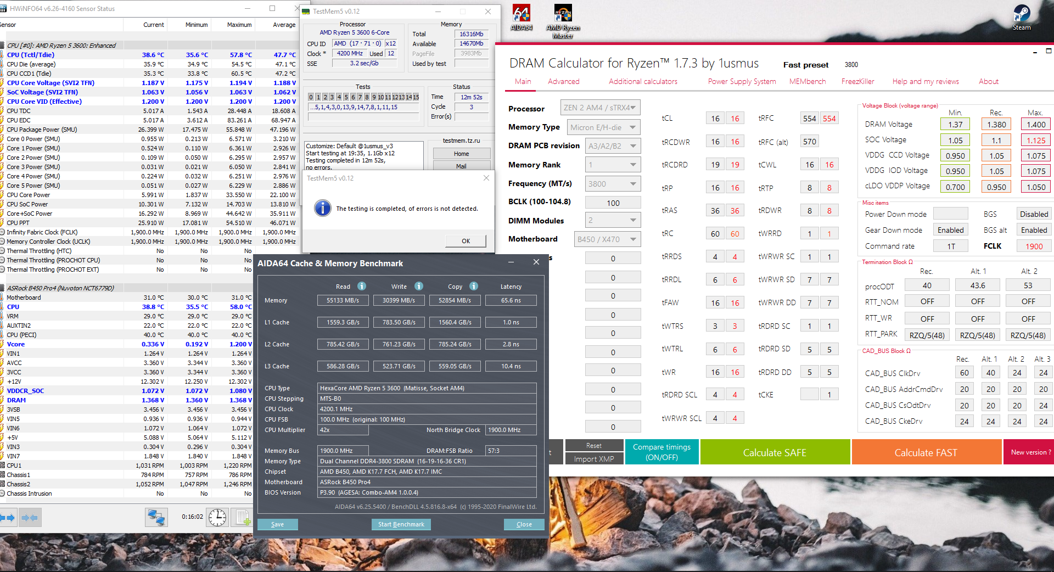Open the Help and my reviews tab
Viewport: 1054px width, 572px height.
[x=926, y=81]
